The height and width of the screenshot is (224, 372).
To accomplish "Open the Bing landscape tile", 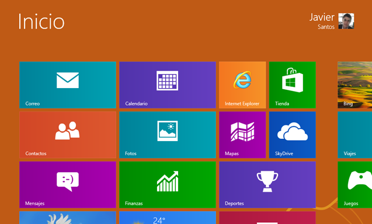I will [355, 85].
